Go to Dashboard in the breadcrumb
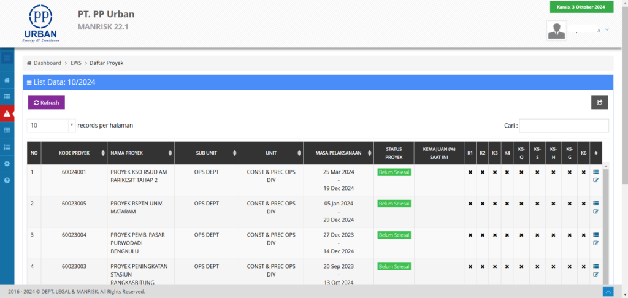The width and height of the screenshot is (628, 298). coord(47,63)
